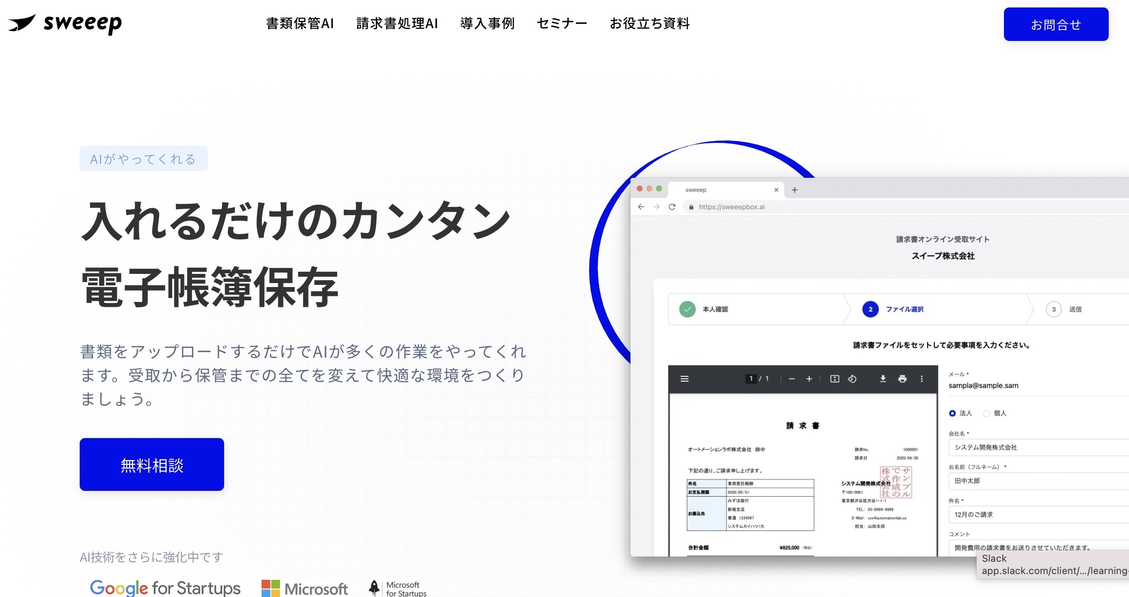This screenshot has height=597, width=1129.
Task: Click the sweeepbox.ai address bar
Action: (x=905, y=207)
